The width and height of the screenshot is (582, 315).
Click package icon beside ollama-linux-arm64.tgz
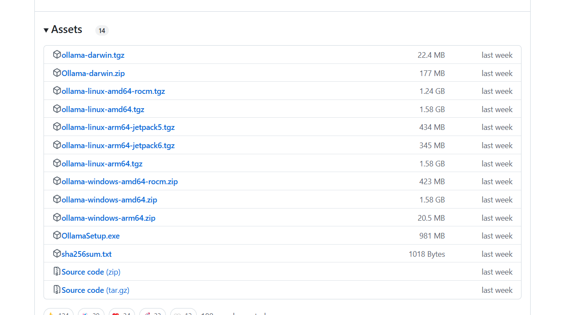[57, 163]
